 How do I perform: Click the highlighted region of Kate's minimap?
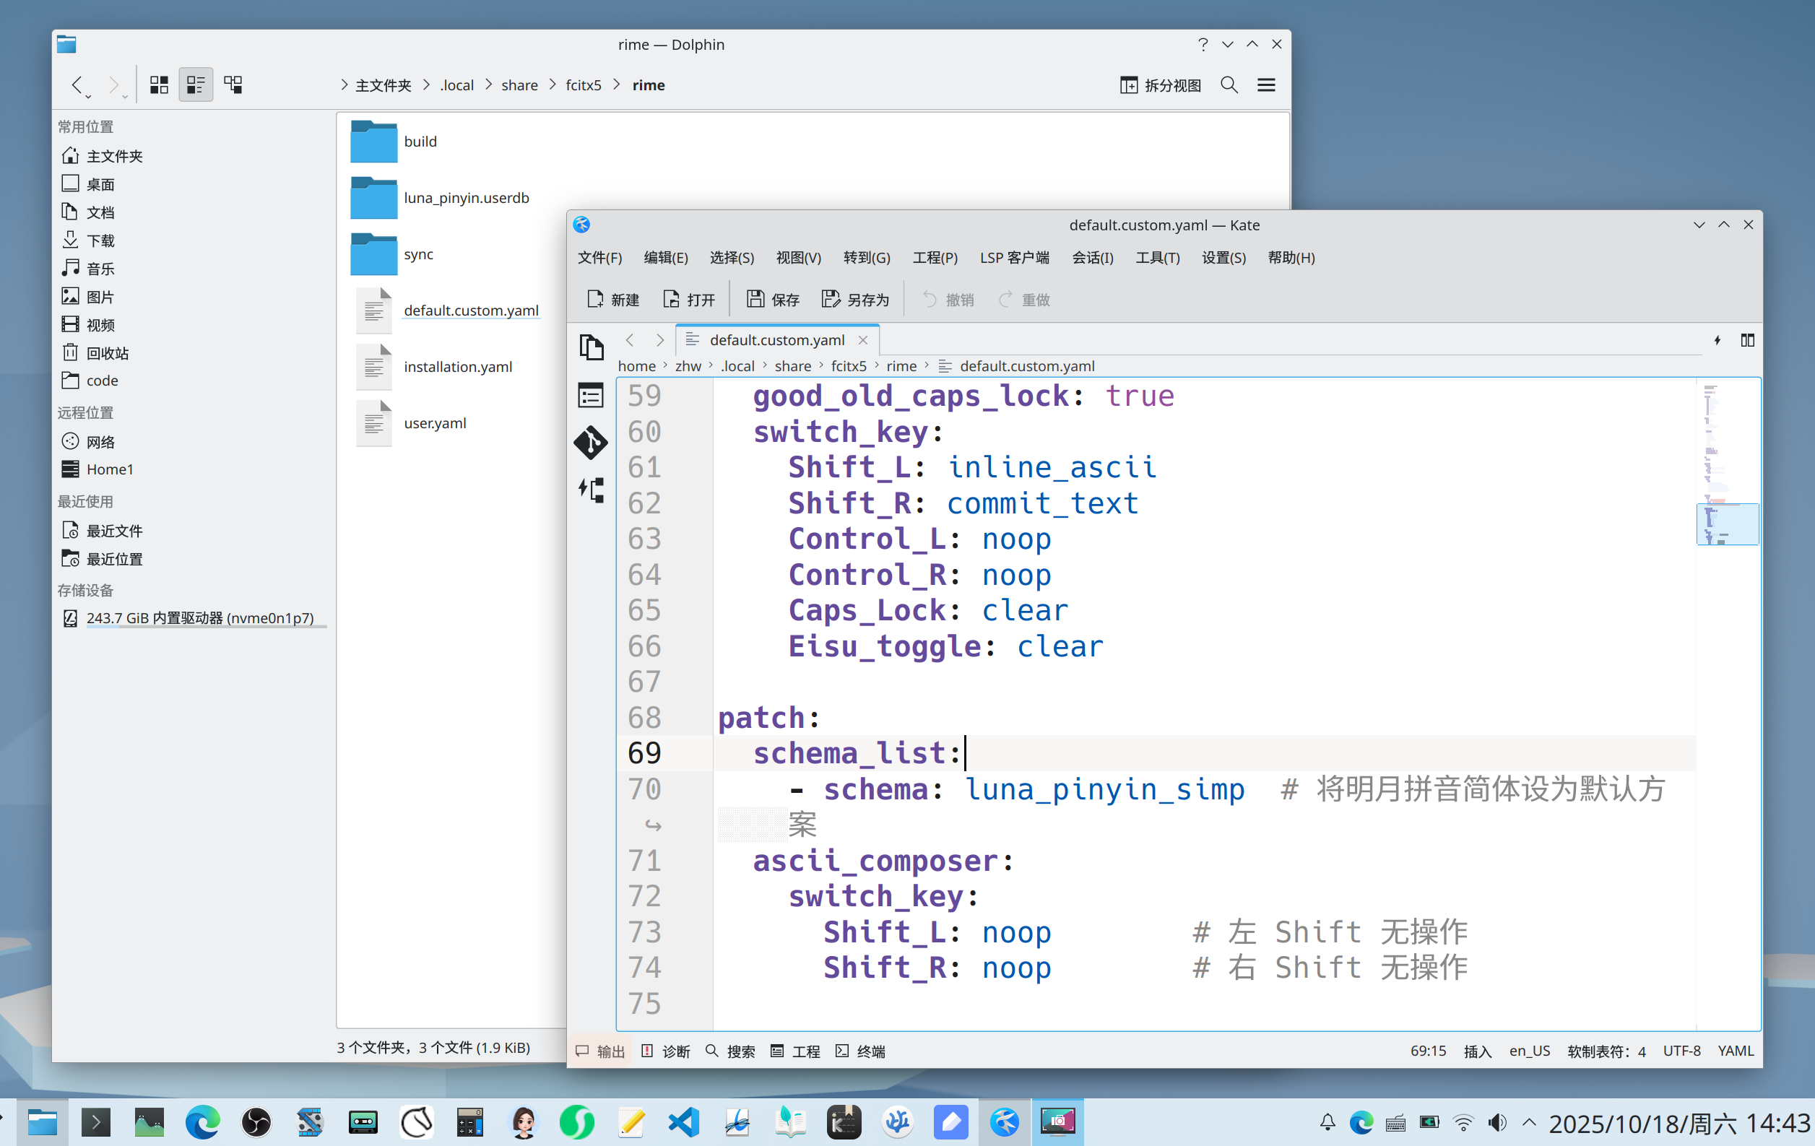(x=1727, y=524)
